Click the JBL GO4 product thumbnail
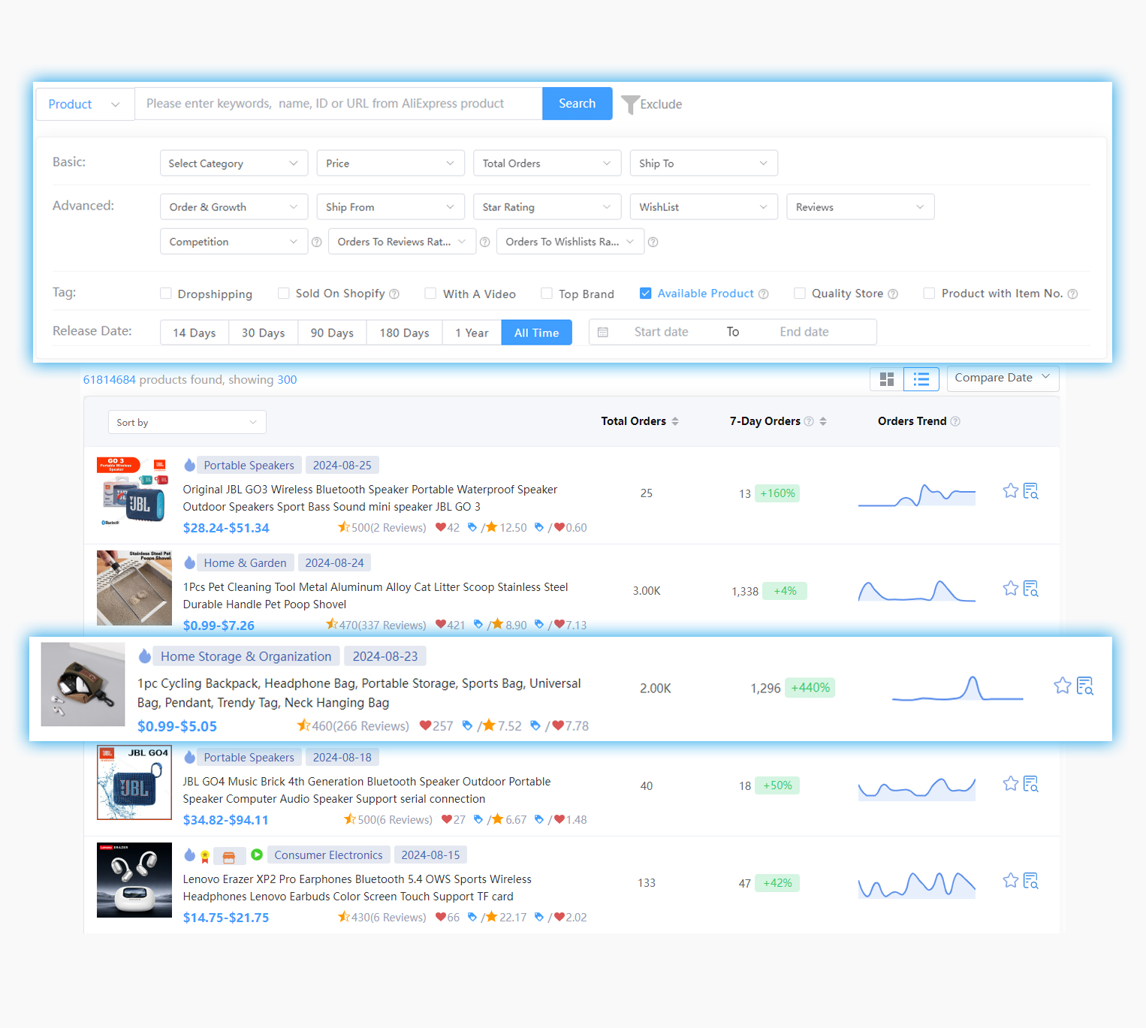 pyautogui.click(x=134, y=782)
